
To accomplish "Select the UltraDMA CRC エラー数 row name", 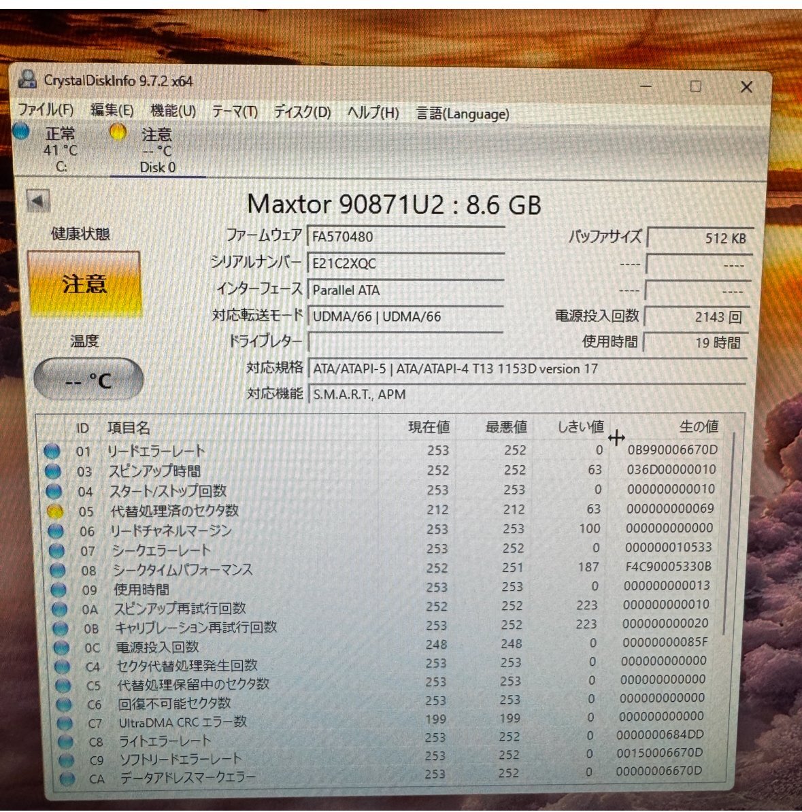I will 183,722.
